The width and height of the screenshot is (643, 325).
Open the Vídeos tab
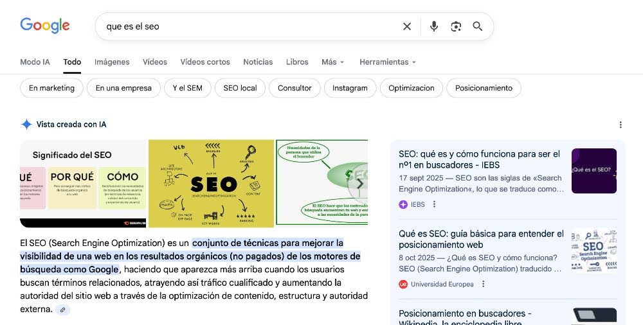(155, 62)
